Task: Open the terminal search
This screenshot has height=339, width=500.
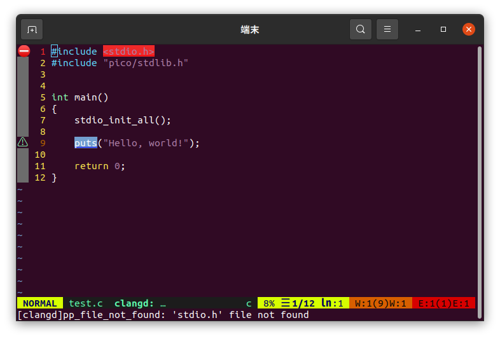Action: pyautogui.click(x=360, y=29)
